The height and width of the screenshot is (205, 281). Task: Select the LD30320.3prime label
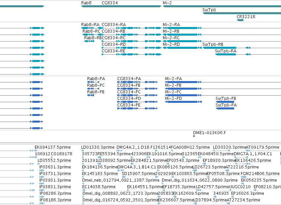coord(229,147)
